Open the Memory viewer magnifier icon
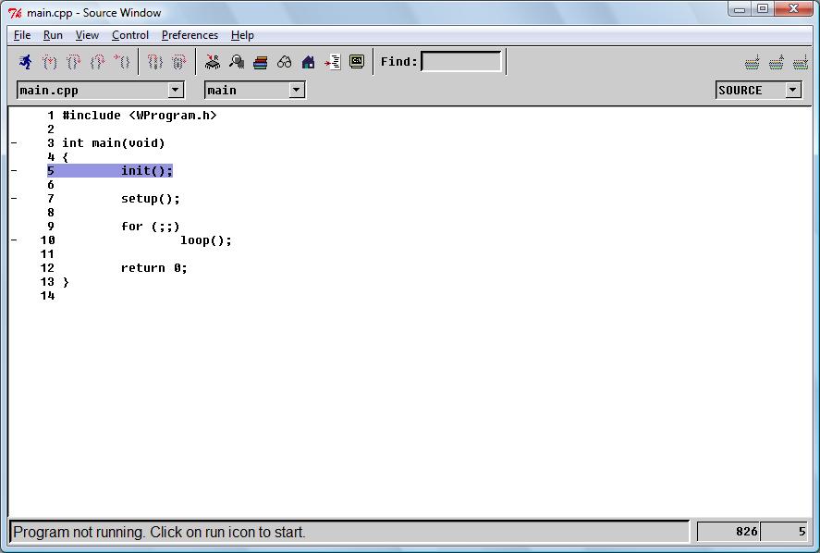This screenshot has height=553, width=820. coord(237,62)
